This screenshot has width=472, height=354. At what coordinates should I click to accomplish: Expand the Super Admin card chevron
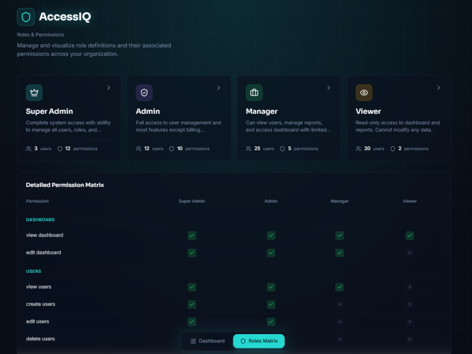coord(109,87)
